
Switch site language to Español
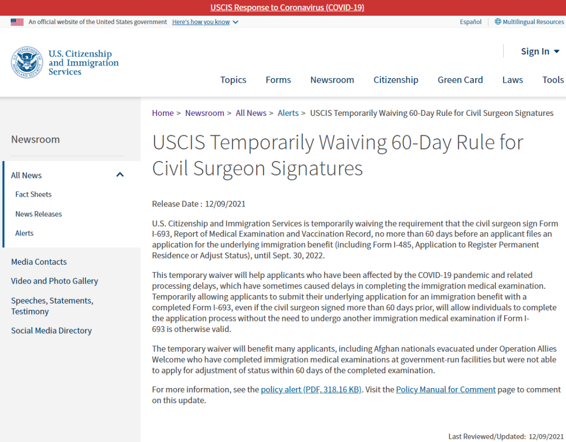tap(471, 22)
